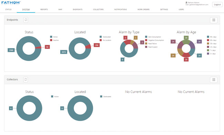Toggle Read Suspect legend entry
Screen dimensions: 224x135
coord(151,47)
